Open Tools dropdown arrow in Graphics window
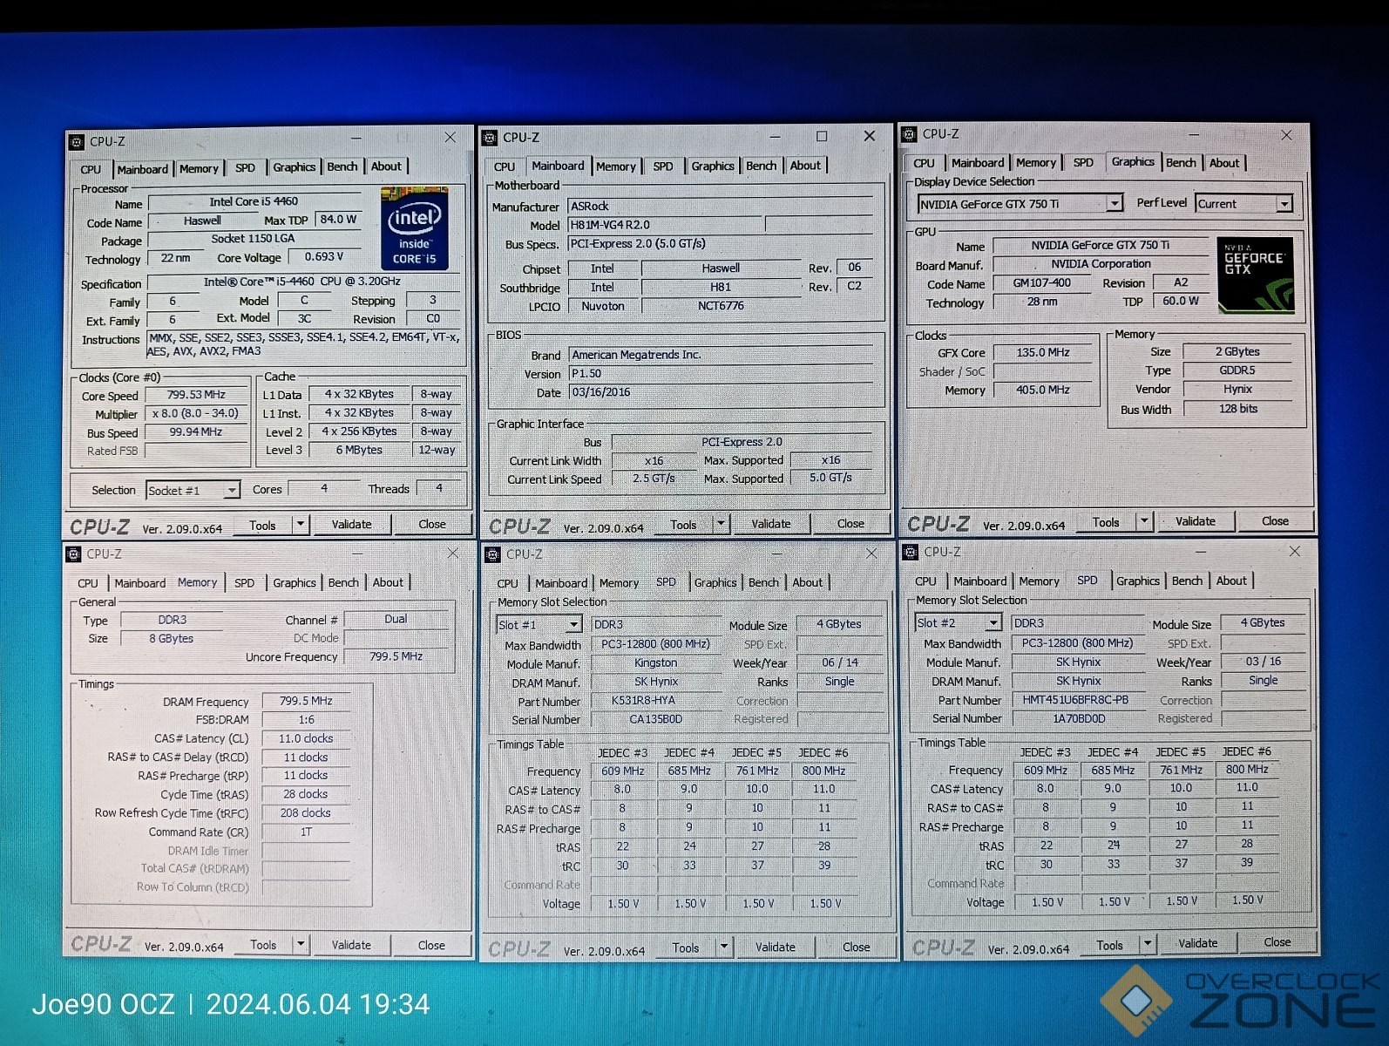 click(1144, 521)
